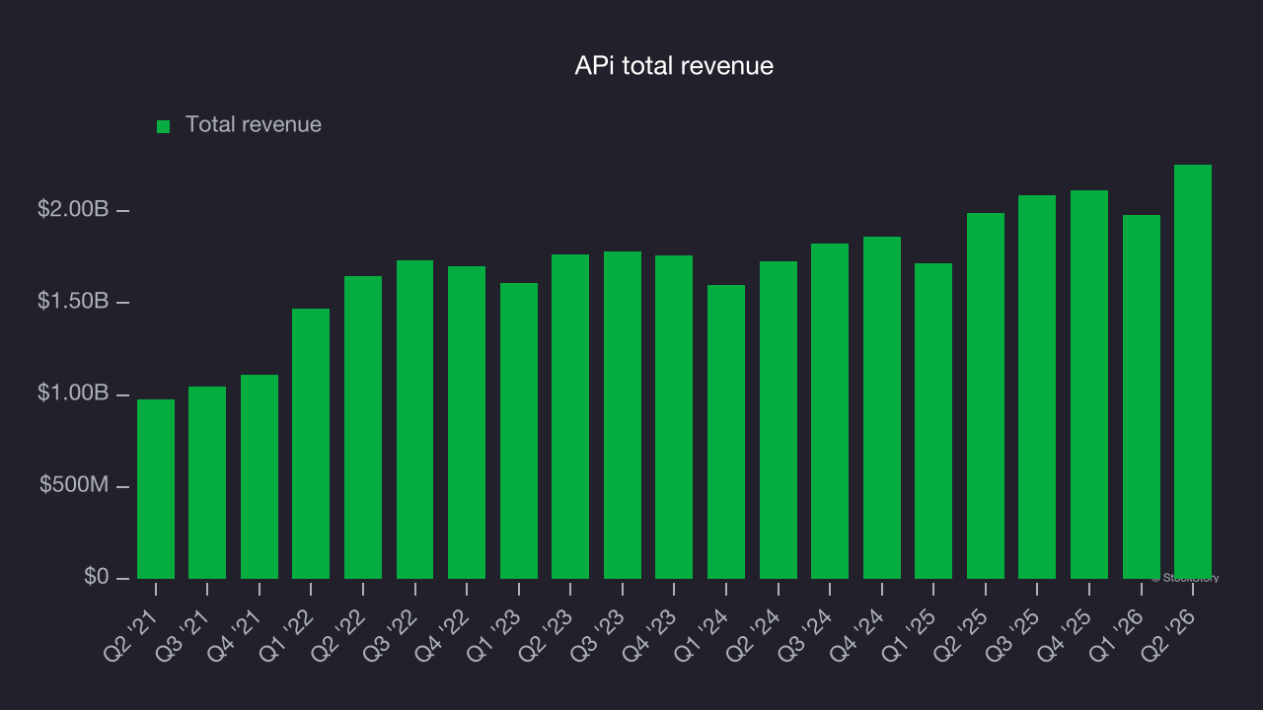Select the Q3 '21 revenue bar

tap(207, 483)
